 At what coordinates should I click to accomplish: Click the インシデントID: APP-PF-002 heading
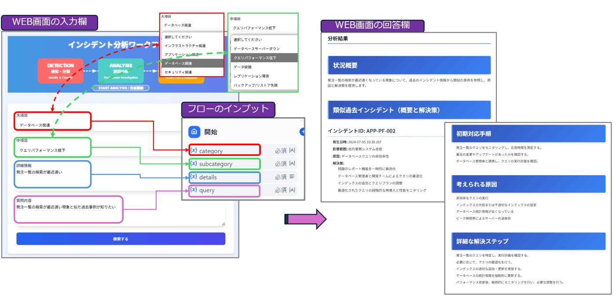pyautogui.click(x=362, y=131)
